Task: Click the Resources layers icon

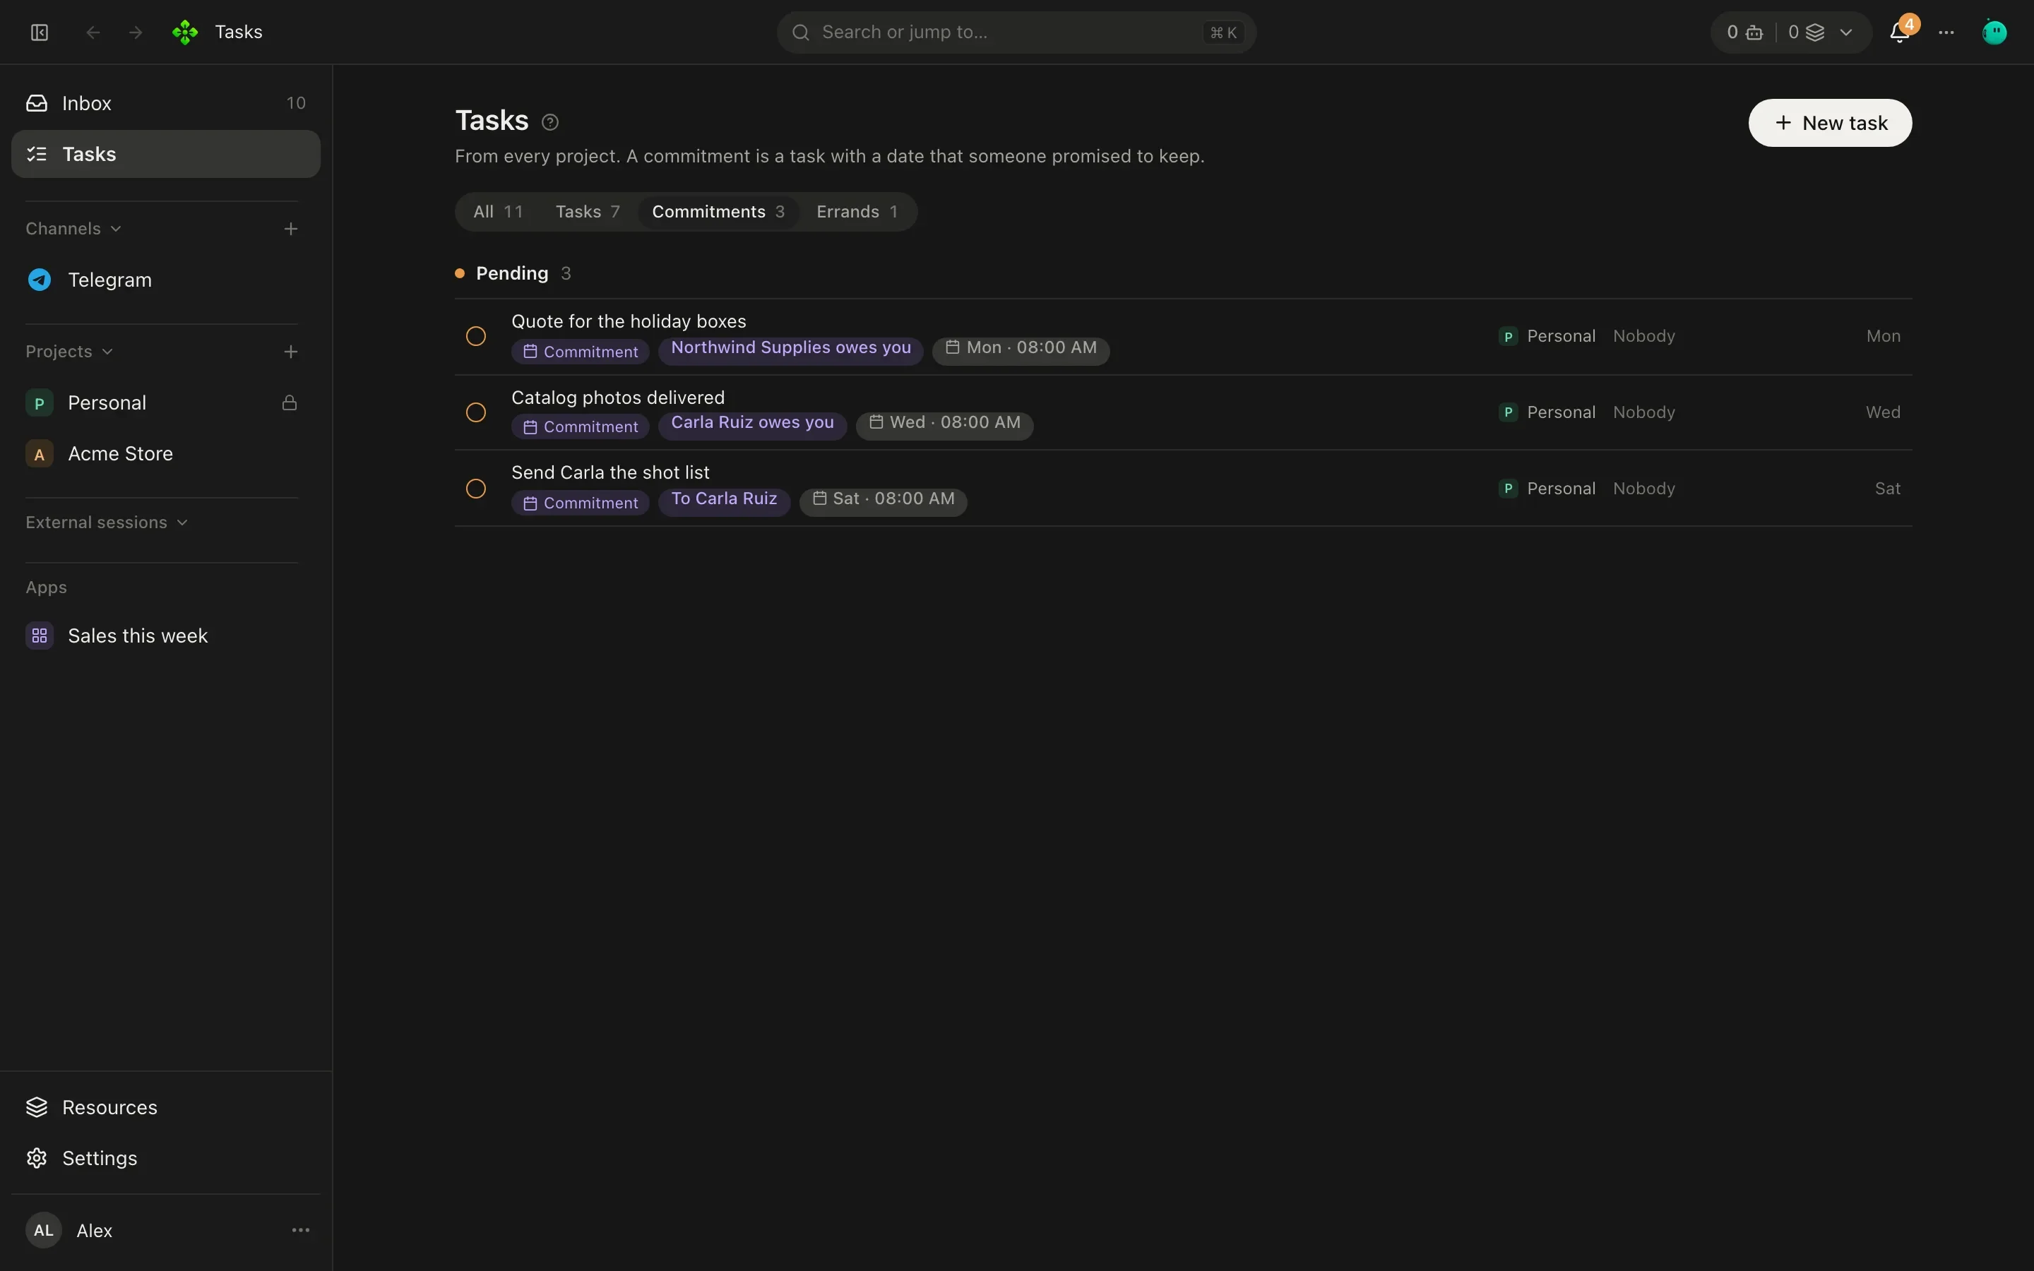Action: [37, 1107]
